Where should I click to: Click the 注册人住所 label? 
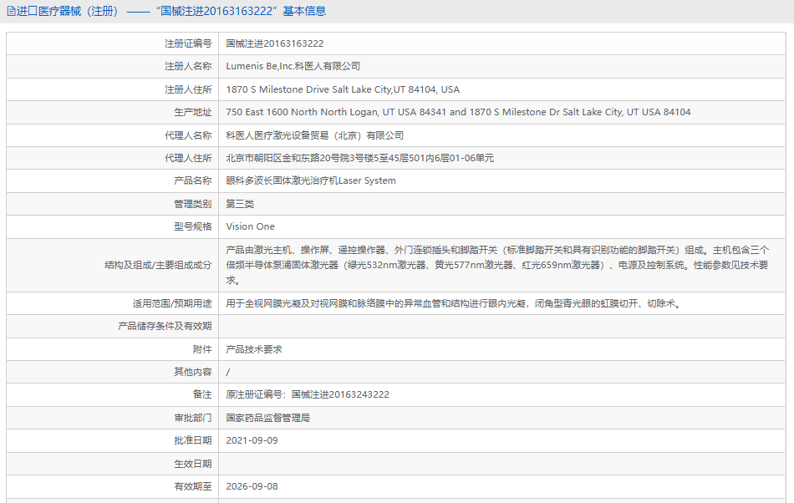188,89
